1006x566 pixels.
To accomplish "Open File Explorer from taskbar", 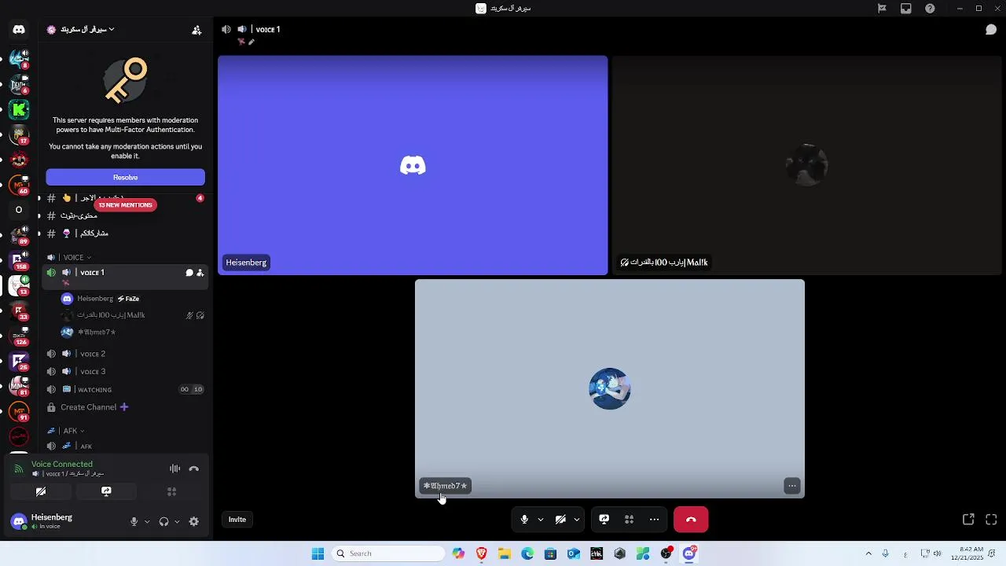I will 505,553.
